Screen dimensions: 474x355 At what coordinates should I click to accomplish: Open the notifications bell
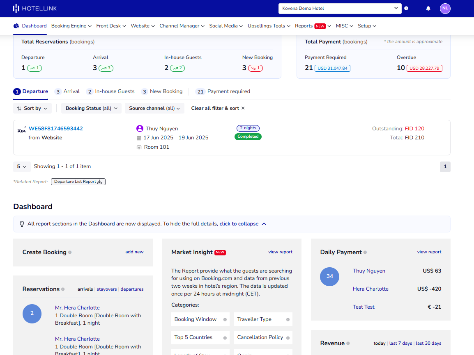[x=428, y=8]
